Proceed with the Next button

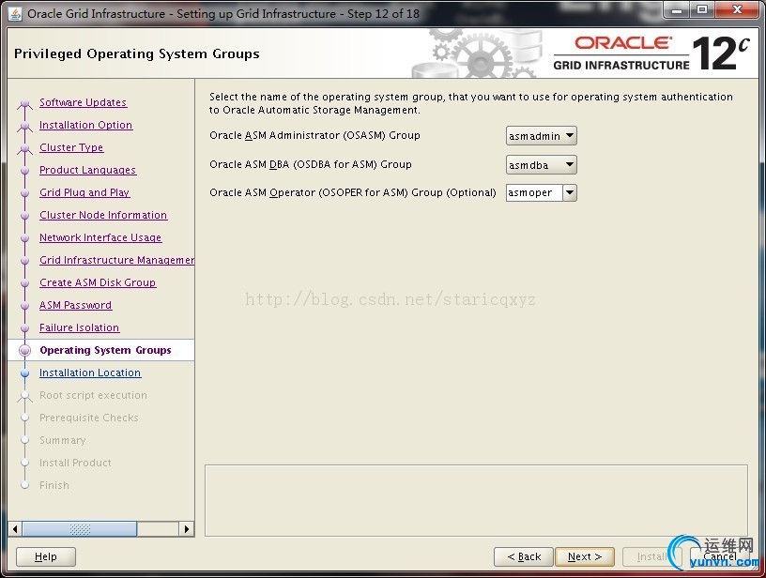click(x=585, y=556)
